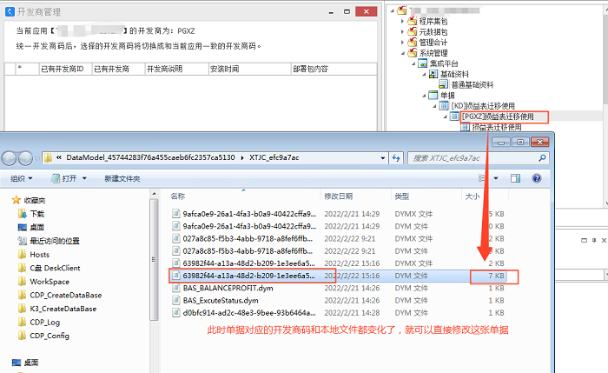608x373 pixels.
Task: Click the 已有开发商ID column header
Action: coord(62,69)
